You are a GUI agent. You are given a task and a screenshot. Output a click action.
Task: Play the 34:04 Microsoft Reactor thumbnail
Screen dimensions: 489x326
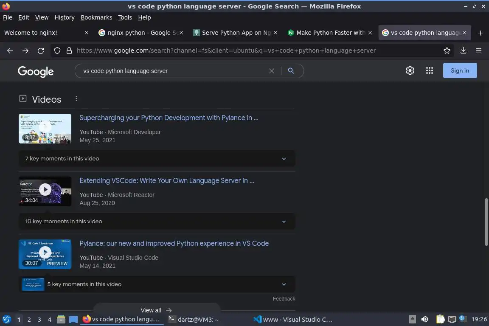tap(45, 191)
